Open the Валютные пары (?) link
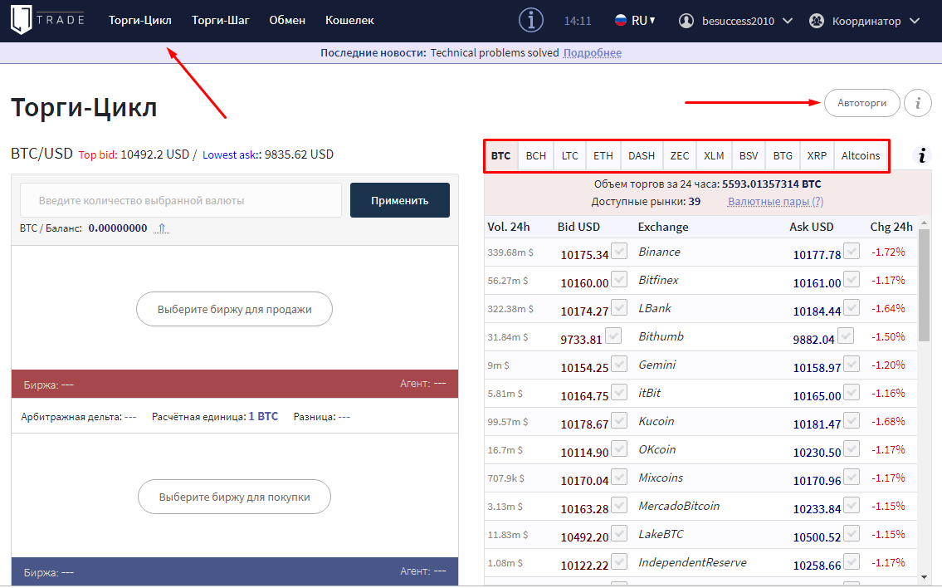942x588 pixels. (775, 202)
